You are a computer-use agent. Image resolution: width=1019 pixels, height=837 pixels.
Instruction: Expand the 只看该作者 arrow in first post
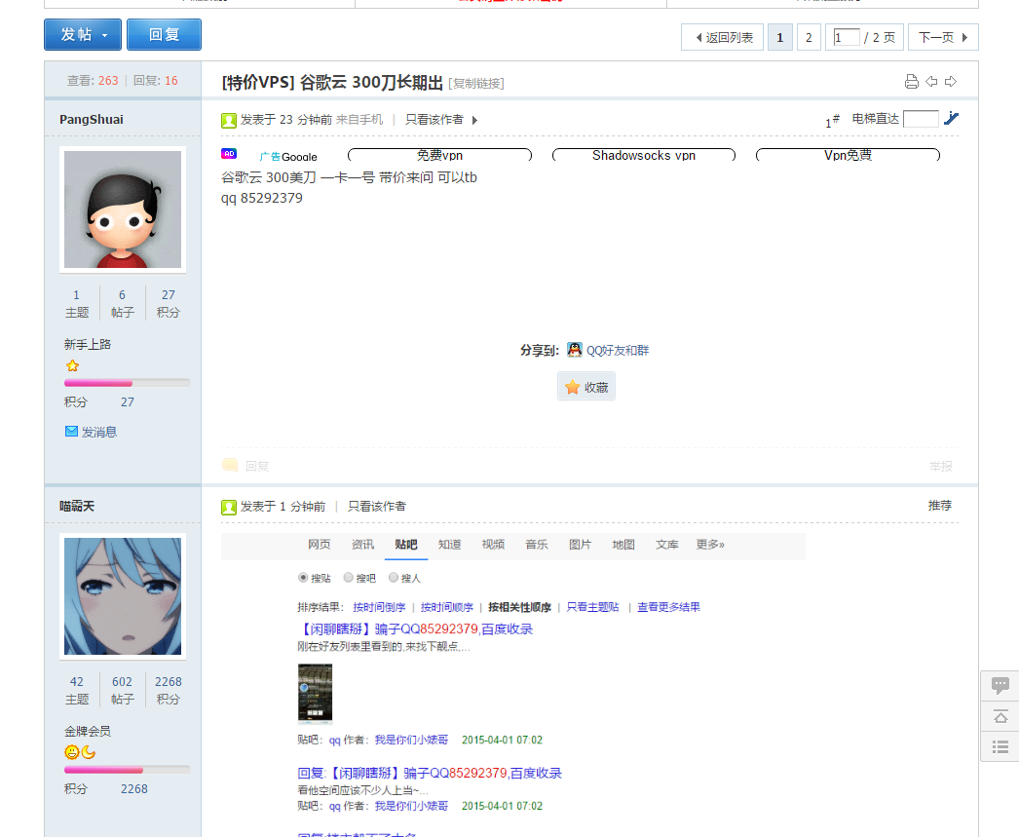click(475, 120)
